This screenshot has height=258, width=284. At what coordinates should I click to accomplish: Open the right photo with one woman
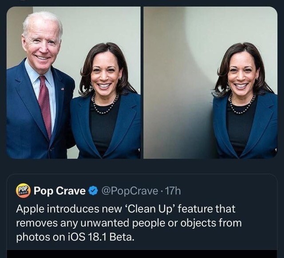(x=210, y=82)
